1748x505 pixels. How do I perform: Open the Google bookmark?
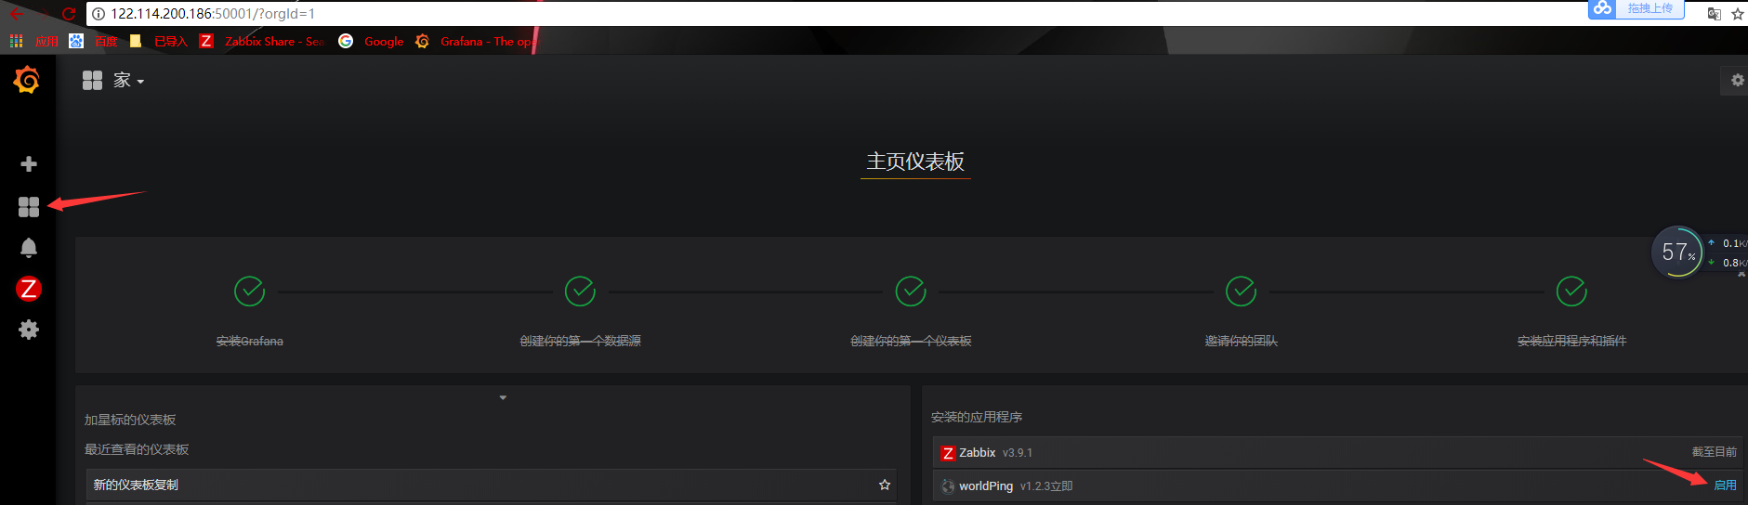pyautogui.click(x=371, y=41)
